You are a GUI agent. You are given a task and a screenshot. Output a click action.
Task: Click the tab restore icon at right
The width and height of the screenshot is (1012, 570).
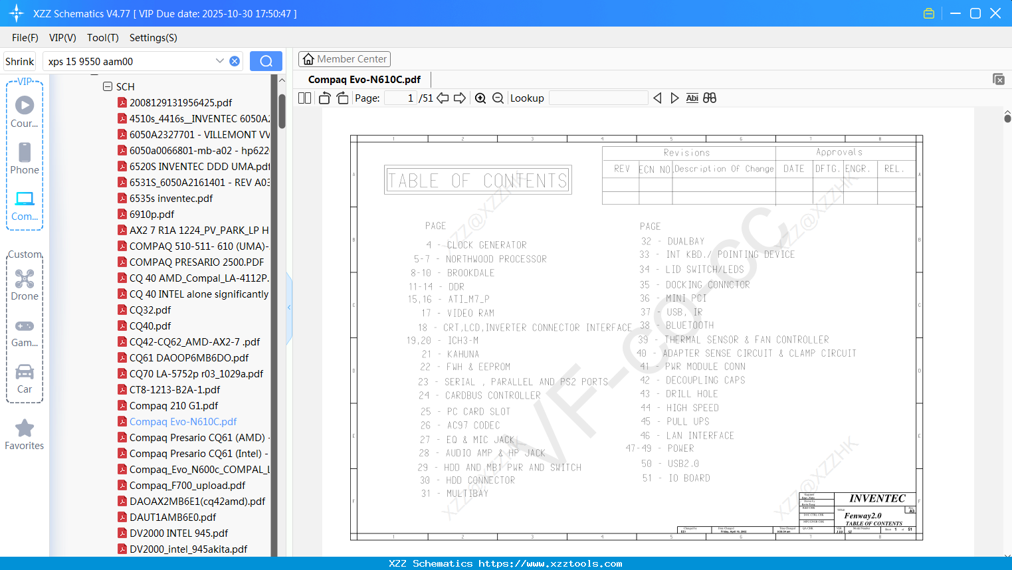[999, 79]
